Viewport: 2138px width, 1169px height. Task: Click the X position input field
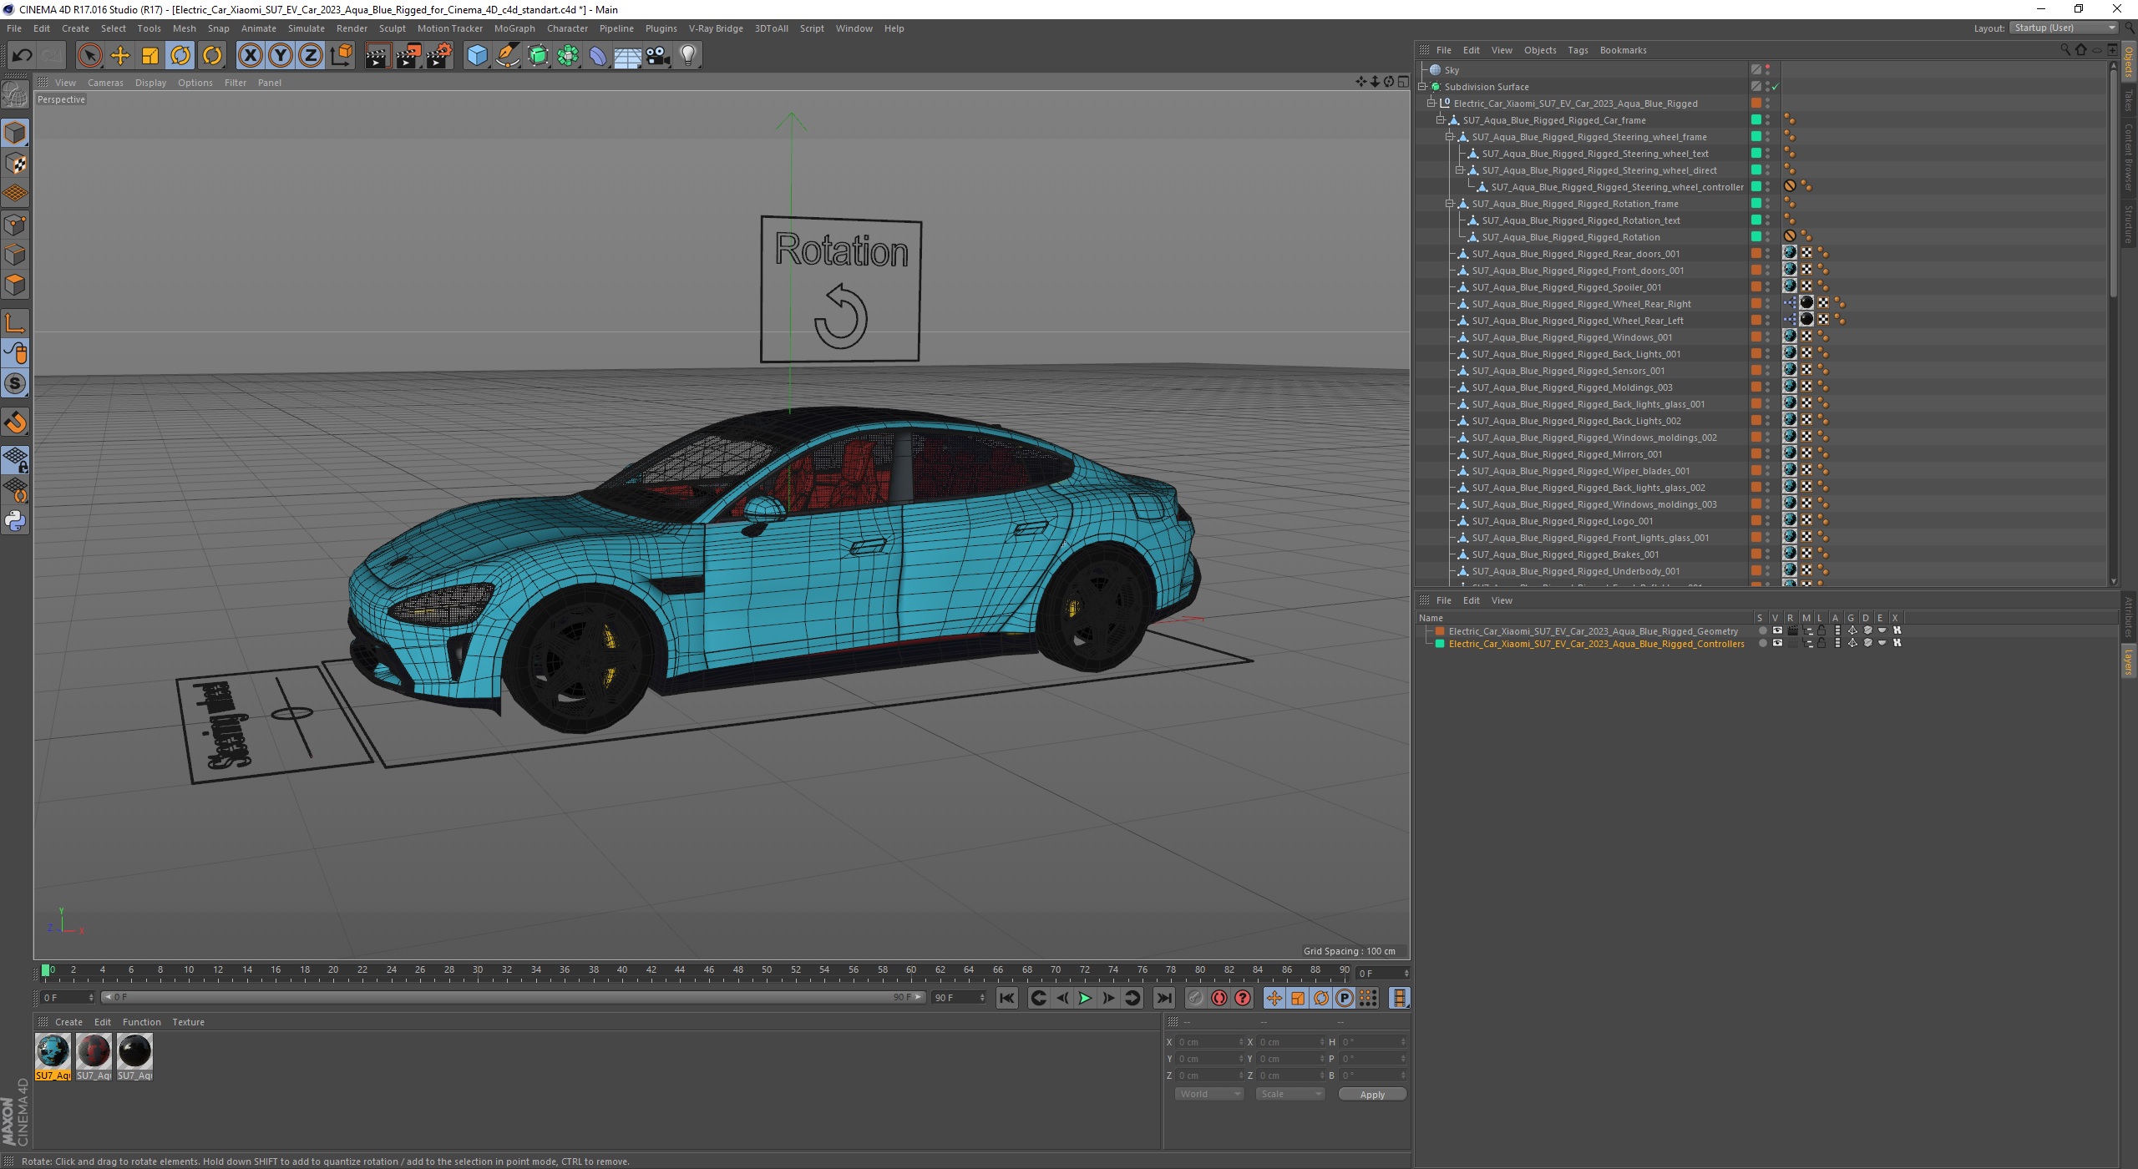(x=1209, y=1042)
